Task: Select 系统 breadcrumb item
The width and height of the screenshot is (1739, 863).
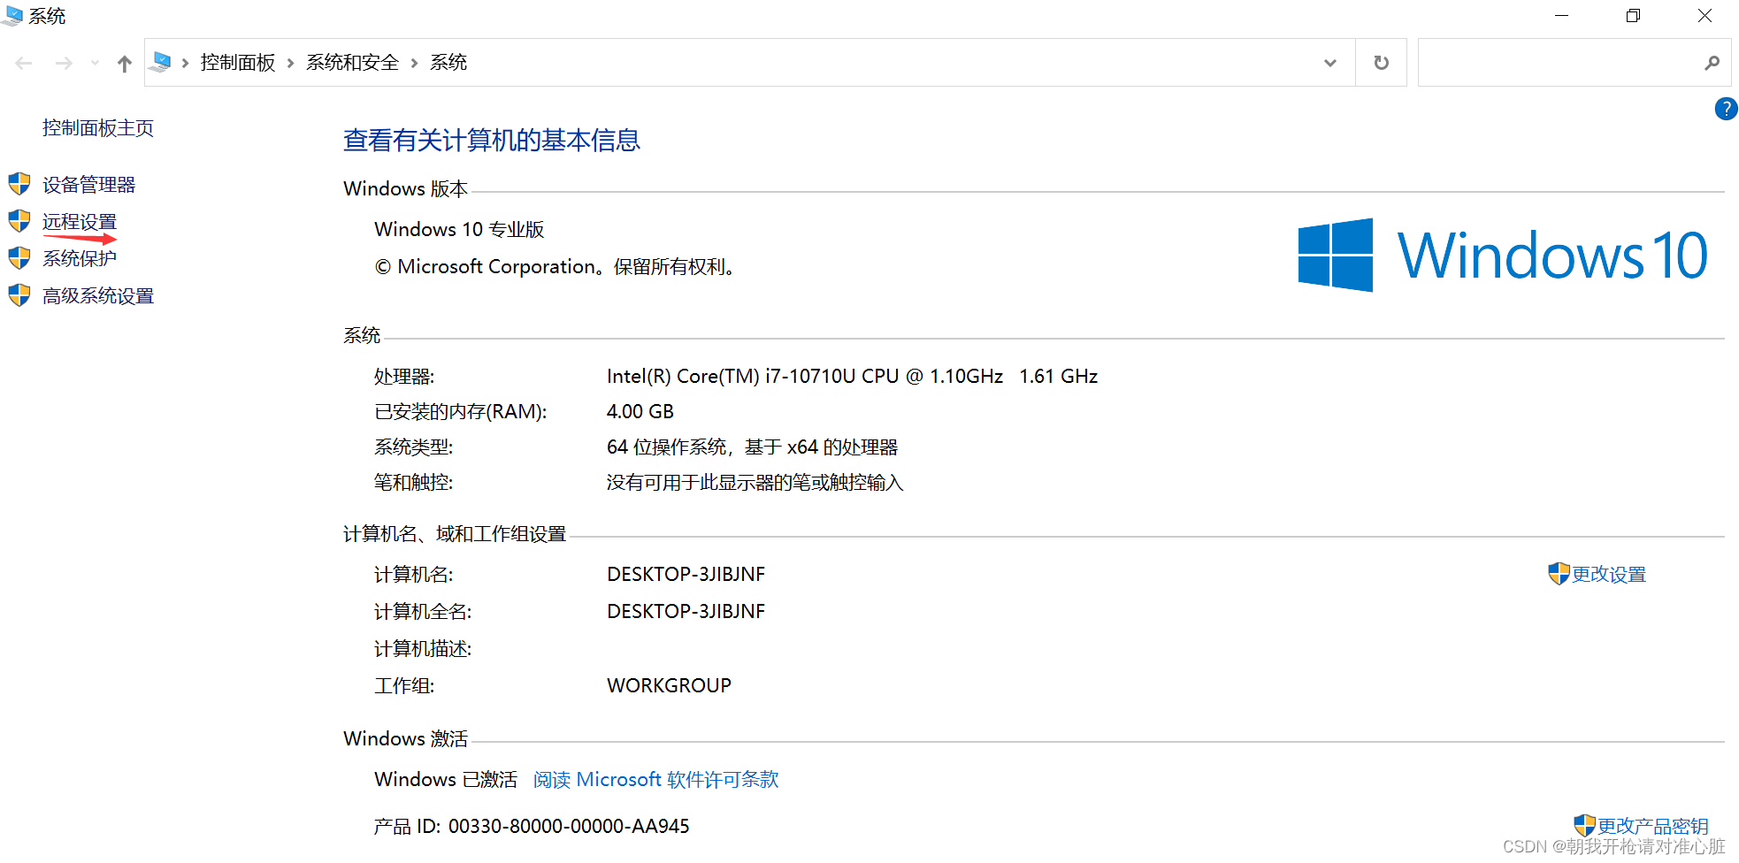Action: 448,63
